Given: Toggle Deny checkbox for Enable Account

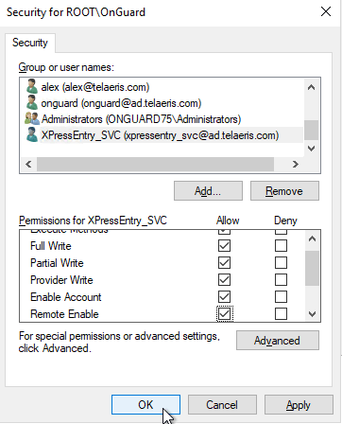Looking at the screenshot, I should (x=281, y=297).
